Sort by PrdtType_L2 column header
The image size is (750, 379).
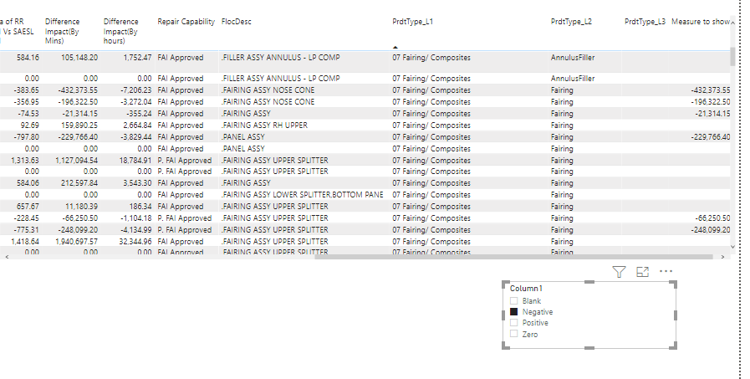[571, 22]
